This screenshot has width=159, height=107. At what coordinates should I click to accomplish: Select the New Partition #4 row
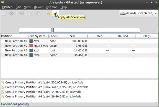coord(79,55)
